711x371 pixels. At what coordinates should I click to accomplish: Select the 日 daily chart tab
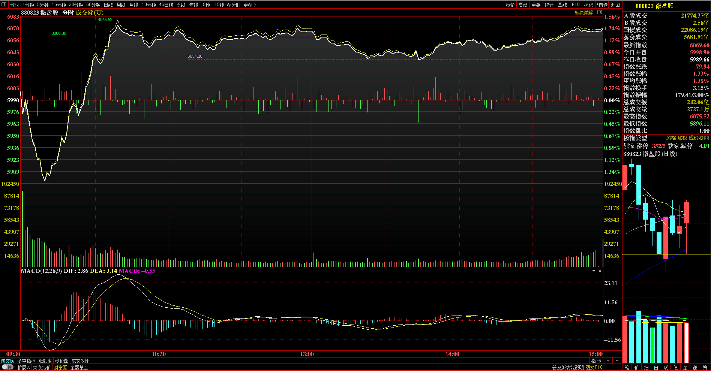[656, 368]
